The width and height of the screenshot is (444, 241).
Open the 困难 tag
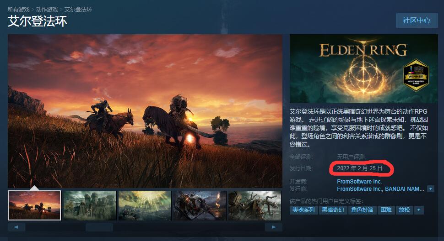(x=386, y=210)
